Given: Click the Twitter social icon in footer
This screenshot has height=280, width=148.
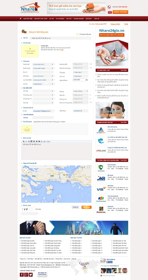Looking at the screenshot, I should 31,274.
